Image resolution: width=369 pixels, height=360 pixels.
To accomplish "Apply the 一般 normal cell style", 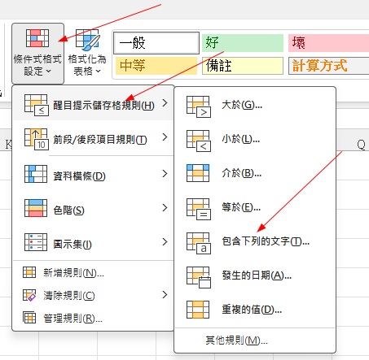I will pos(156,43).
